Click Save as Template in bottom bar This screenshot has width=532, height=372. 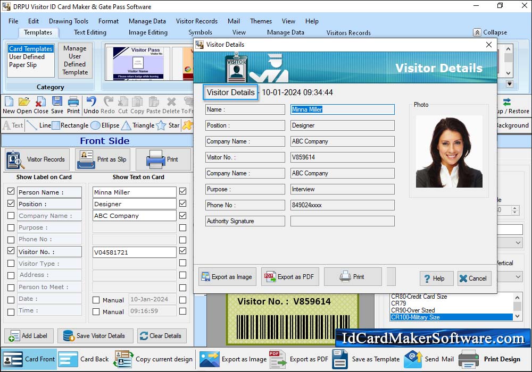click(366, 359)
